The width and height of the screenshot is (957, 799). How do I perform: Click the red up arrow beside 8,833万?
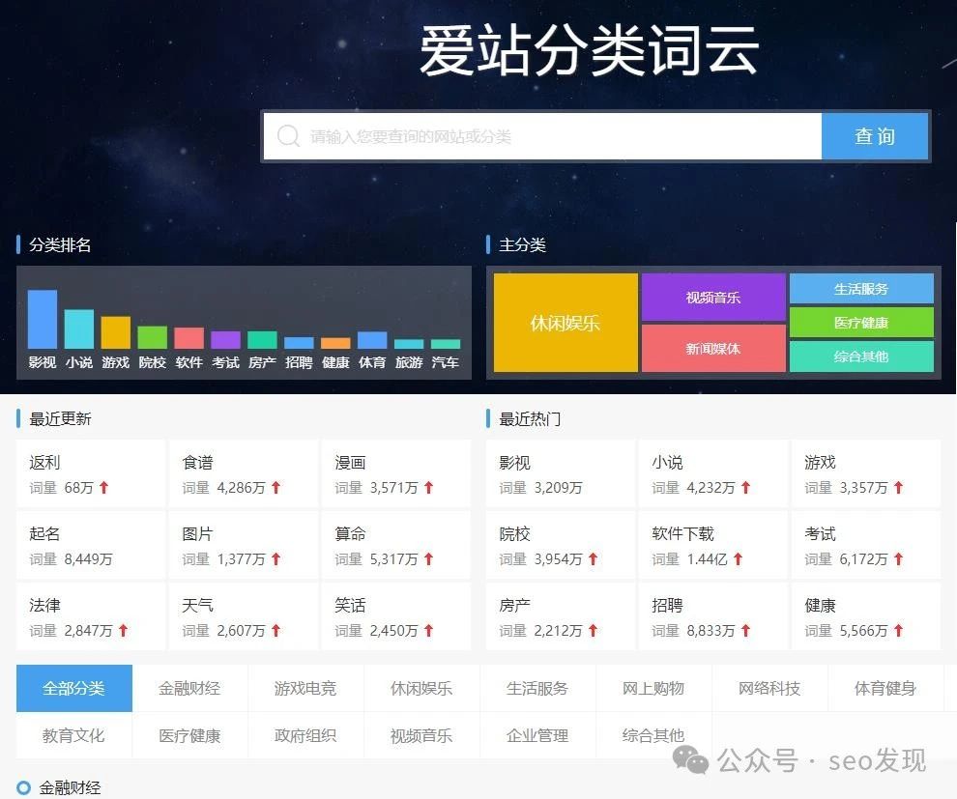tap(745, 630)
